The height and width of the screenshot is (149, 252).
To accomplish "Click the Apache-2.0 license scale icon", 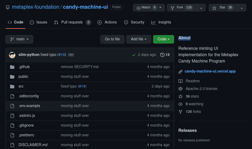I will [180, 89].
